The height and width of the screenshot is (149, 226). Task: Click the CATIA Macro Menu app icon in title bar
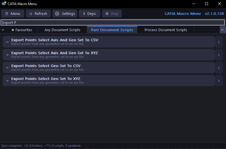pos(4,4)
